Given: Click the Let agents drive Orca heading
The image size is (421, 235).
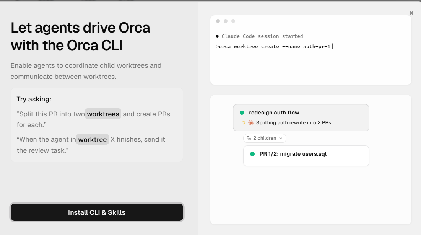Looking at the screenshot, I should 80,37.
